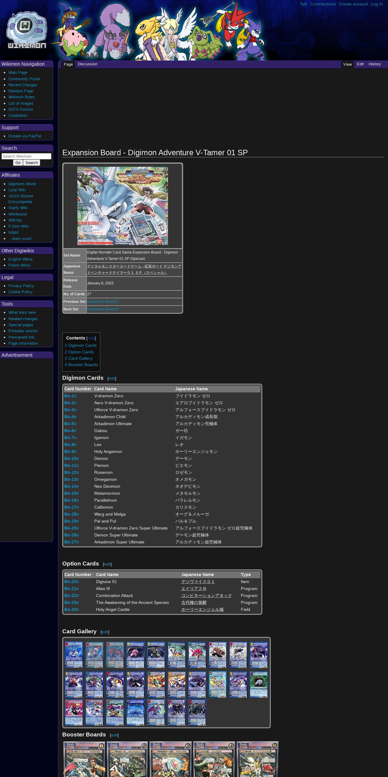Click What links here tool
The image size is (388, 777).
[x=22, y=313]
